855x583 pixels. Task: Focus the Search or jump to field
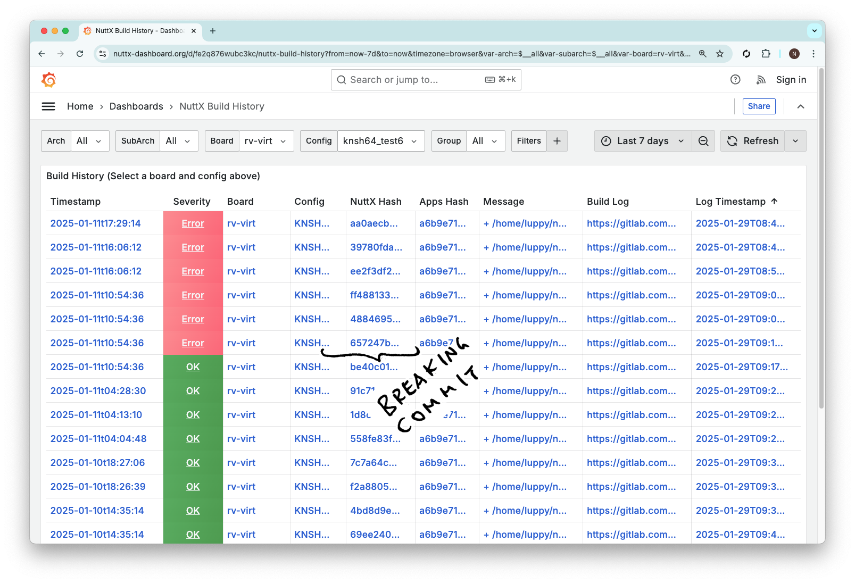[426, 80]
